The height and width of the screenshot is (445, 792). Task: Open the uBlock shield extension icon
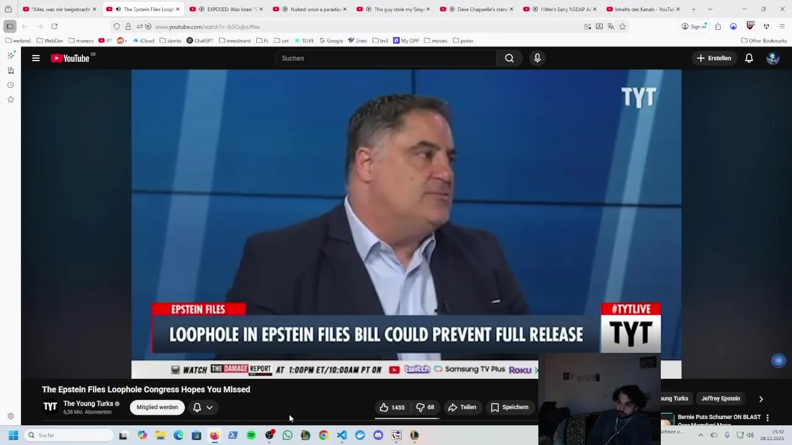[x=750, y=26]
